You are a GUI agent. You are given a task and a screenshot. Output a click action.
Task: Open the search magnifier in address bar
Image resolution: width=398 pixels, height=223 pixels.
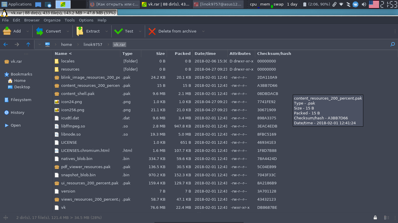pos(392,44)
